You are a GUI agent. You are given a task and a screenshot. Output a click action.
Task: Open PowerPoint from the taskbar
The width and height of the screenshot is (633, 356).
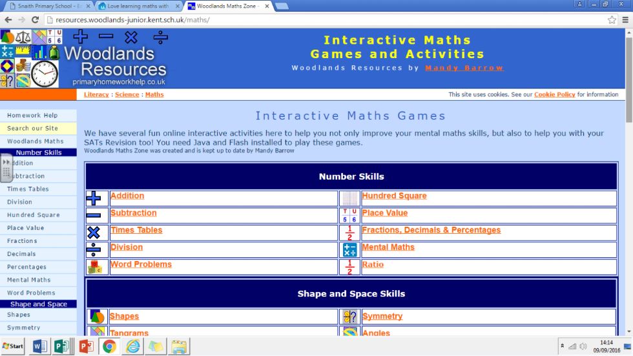[x=86, y=346]
